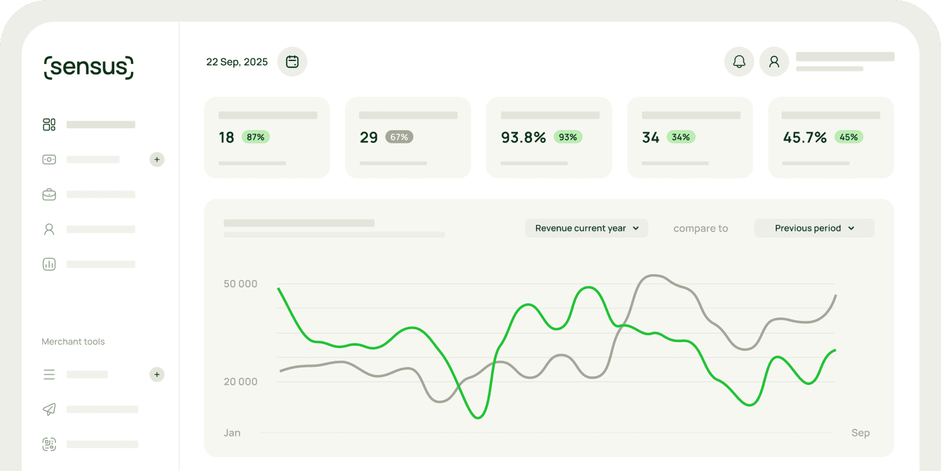The image size is (941, 471).
Task: Select the stat card showing 18
Action: [x=267, y=138]
